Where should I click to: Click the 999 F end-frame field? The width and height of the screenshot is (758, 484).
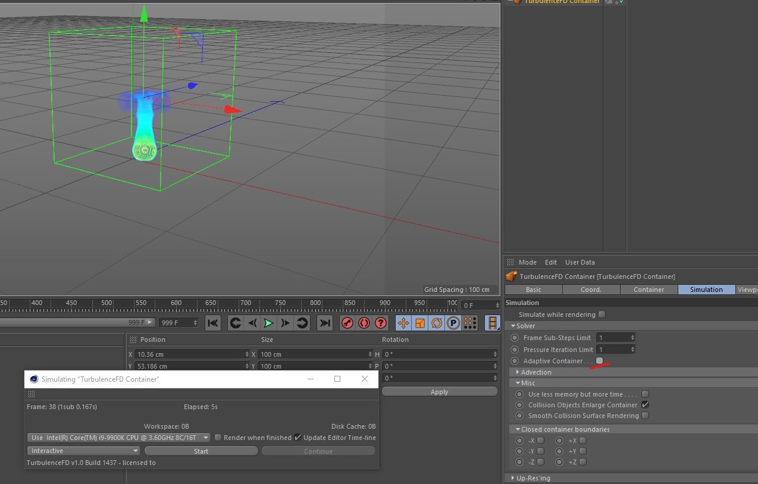[178, 322]
